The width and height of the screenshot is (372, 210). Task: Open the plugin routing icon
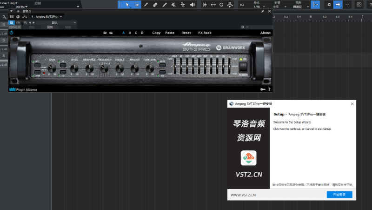click(25, 17)
